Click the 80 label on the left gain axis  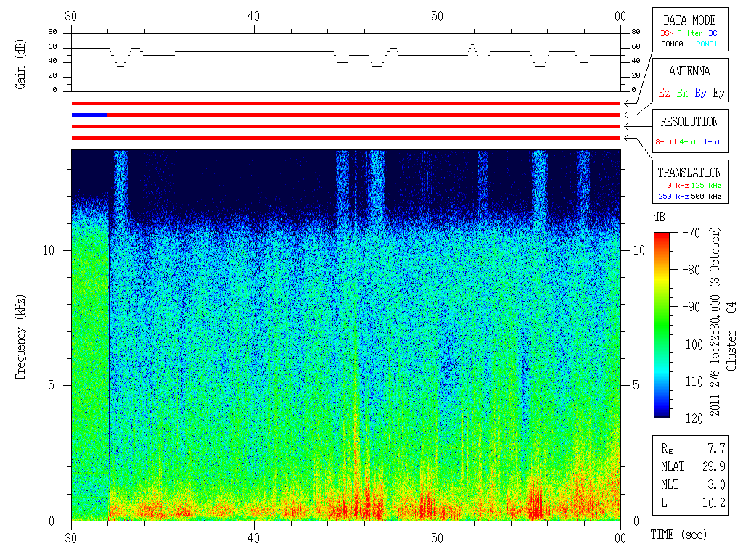click(52, 32)
